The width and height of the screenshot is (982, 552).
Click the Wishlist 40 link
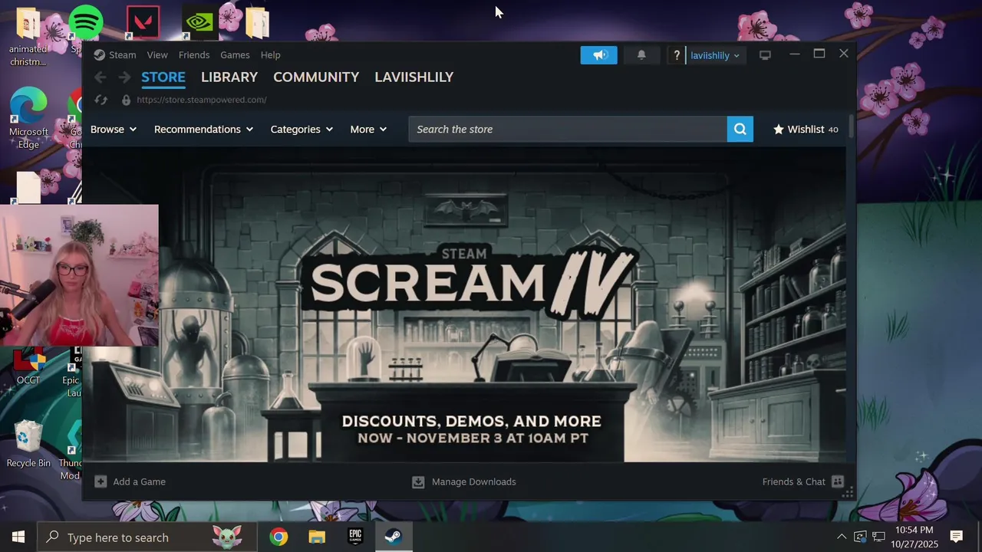(x=806, y=130)
